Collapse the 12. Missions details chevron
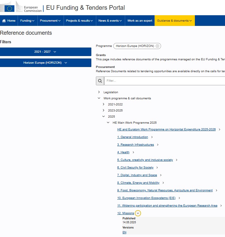Screen dimensions: 225x237 (x=138, y=213)
